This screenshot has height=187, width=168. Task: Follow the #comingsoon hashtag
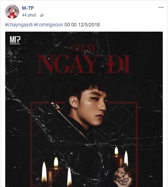pos(48,25)
